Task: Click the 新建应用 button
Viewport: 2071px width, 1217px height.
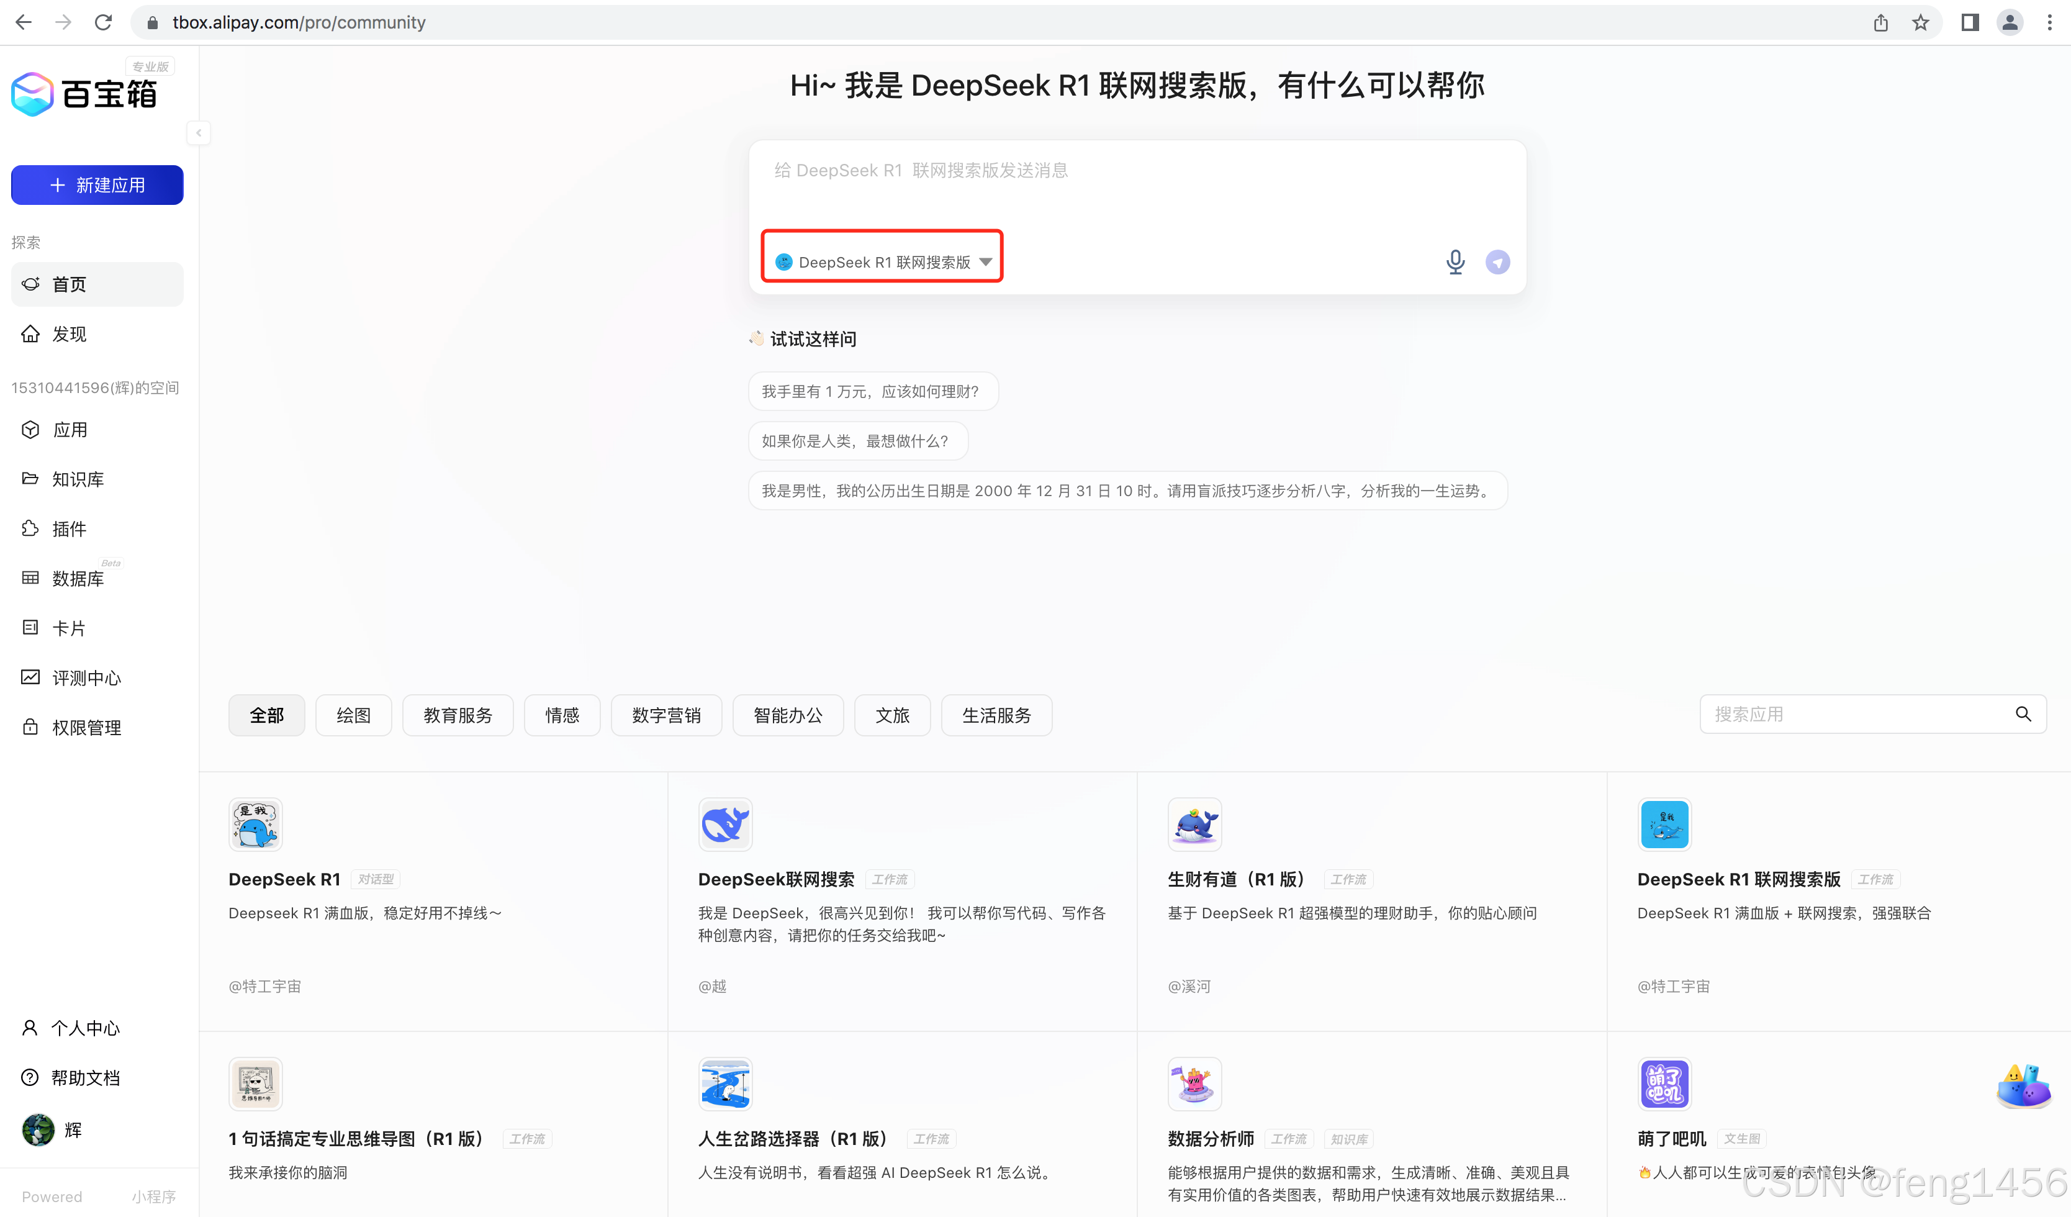Action: tap(97, 185)
